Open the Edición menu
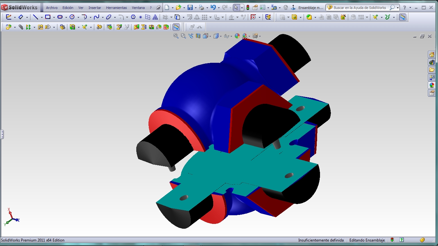This screenshot has width=438, height=246. coord(68,8)
